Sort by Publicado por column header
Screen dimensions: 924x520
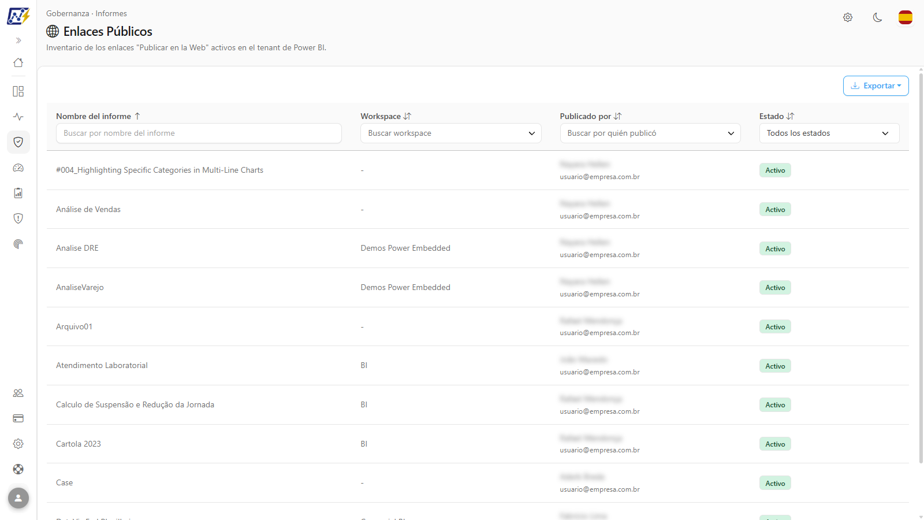click(x=590, y=116)
